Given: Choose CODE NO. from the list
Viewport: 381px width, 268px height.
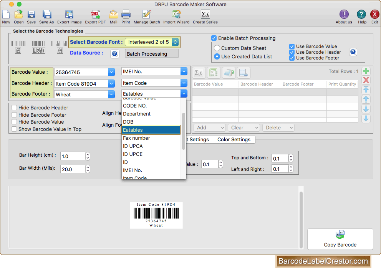Looking at the screenshot, I should pos(151,106).
